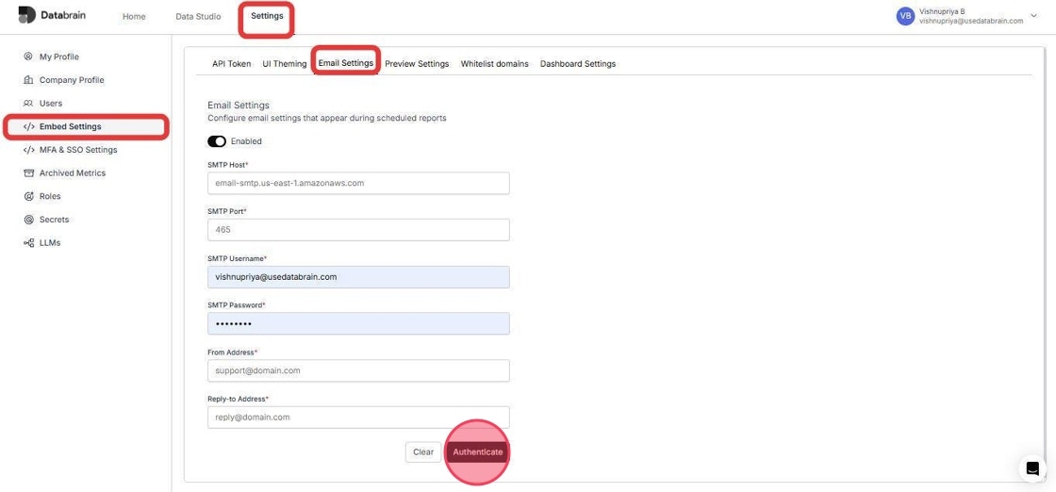The height and width of the screenshot is (492, 1056).
Task: Click the MFA & SSO code icon
Action: pos(28,150)
